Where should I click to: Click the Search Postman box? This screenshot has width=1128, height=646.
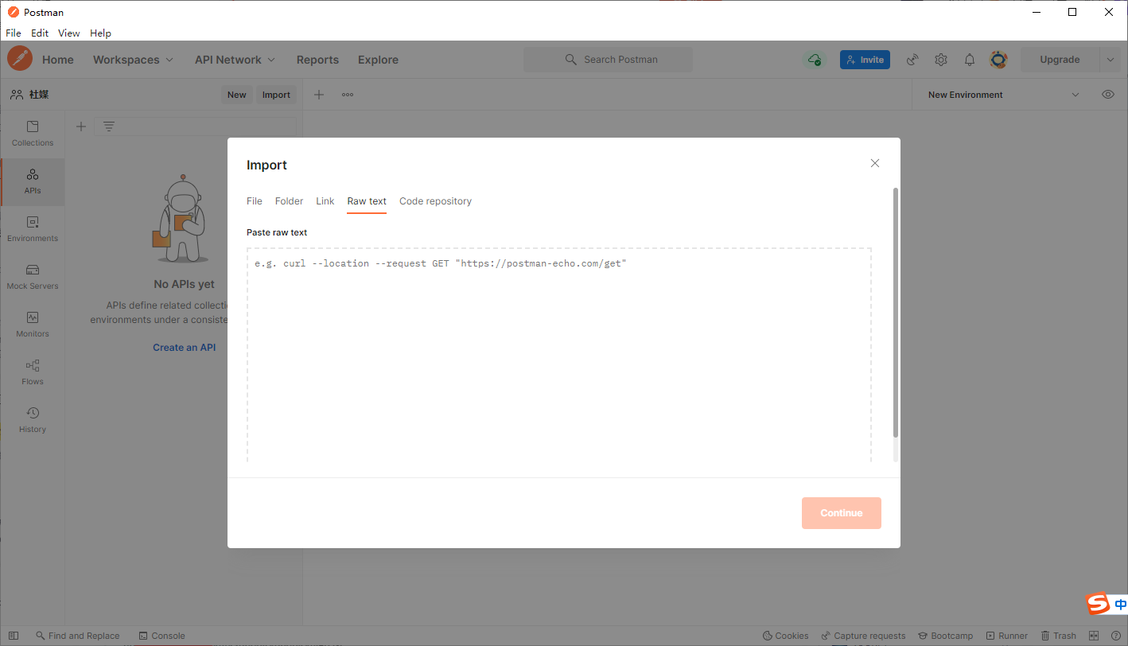[x=608, y=60]
